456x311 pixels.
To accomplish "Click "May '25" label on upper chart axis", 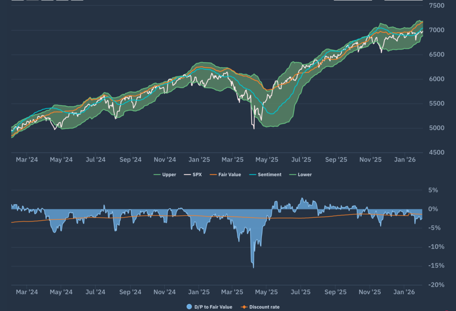I will 267,160.
